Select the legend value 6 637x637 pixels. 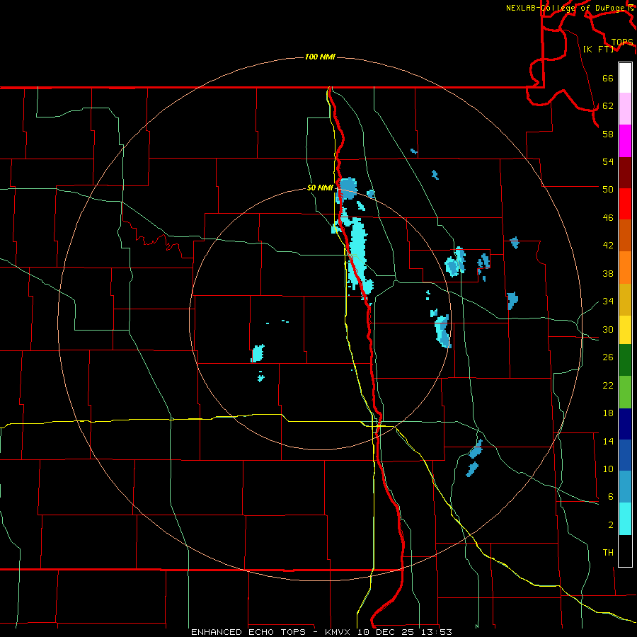pos(611,497)
